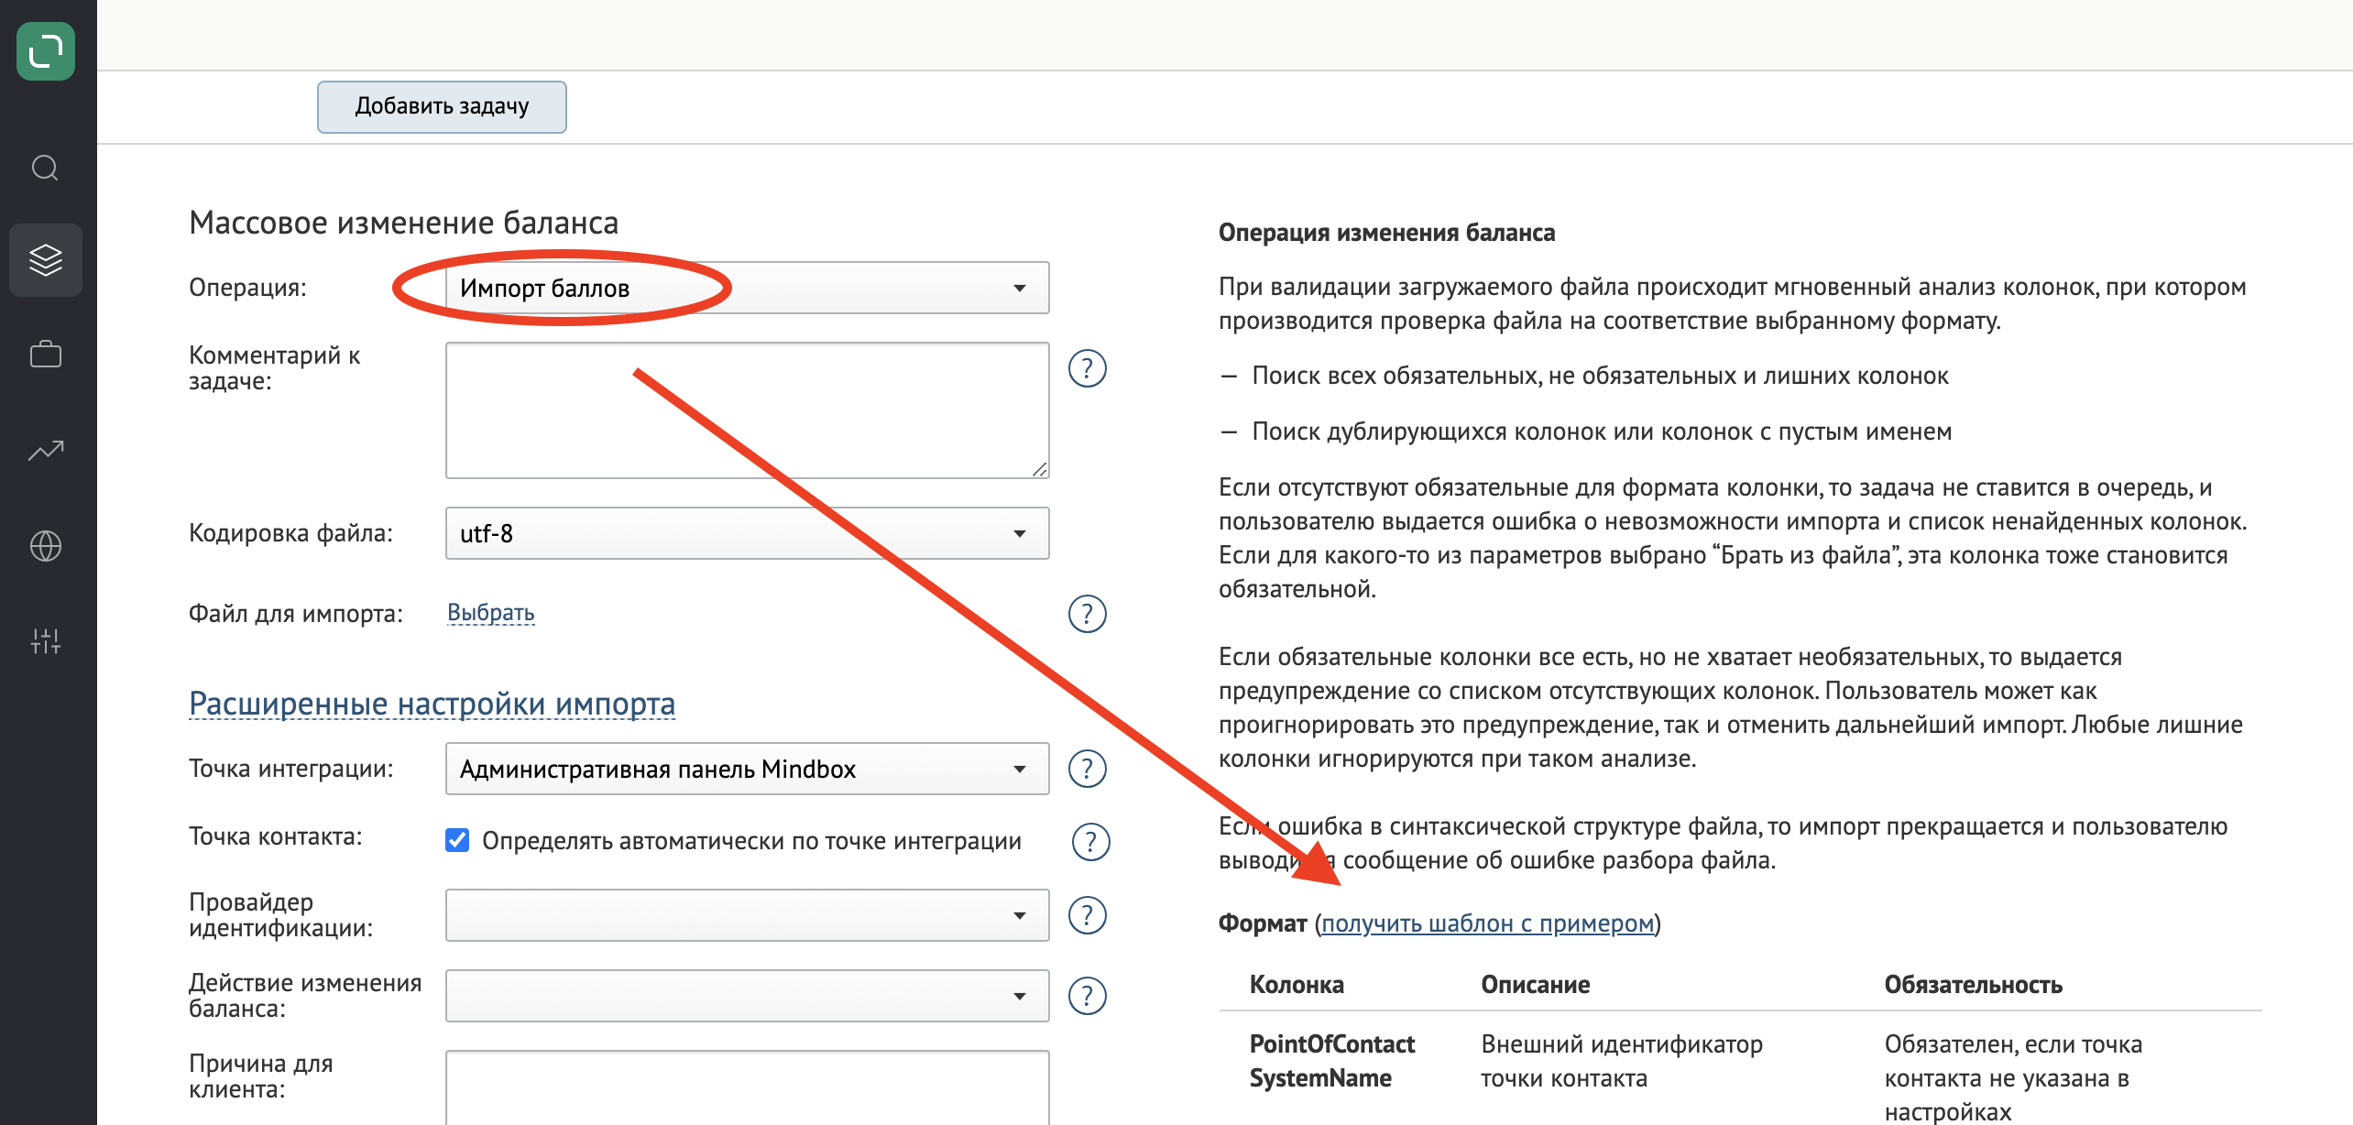The height and width of the screenshot is (1125, 2353).
Task: Open the sliders settings sidebar icon
Action: tap(46, 641)
